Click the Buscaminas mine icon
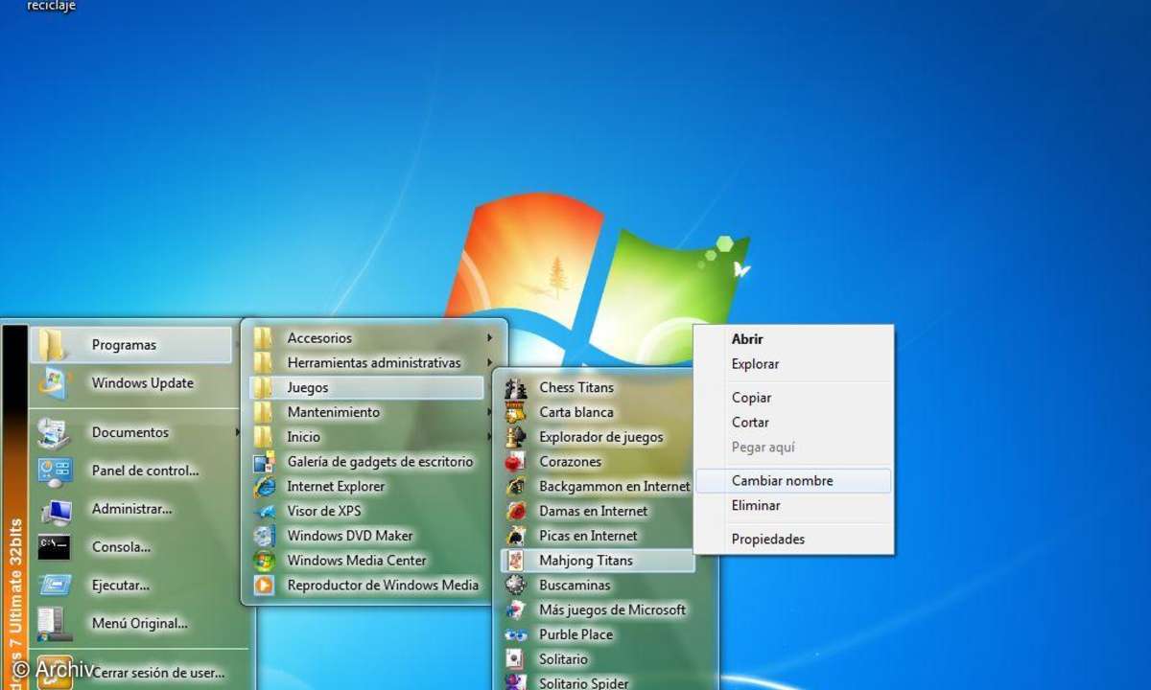 (516, 586)
